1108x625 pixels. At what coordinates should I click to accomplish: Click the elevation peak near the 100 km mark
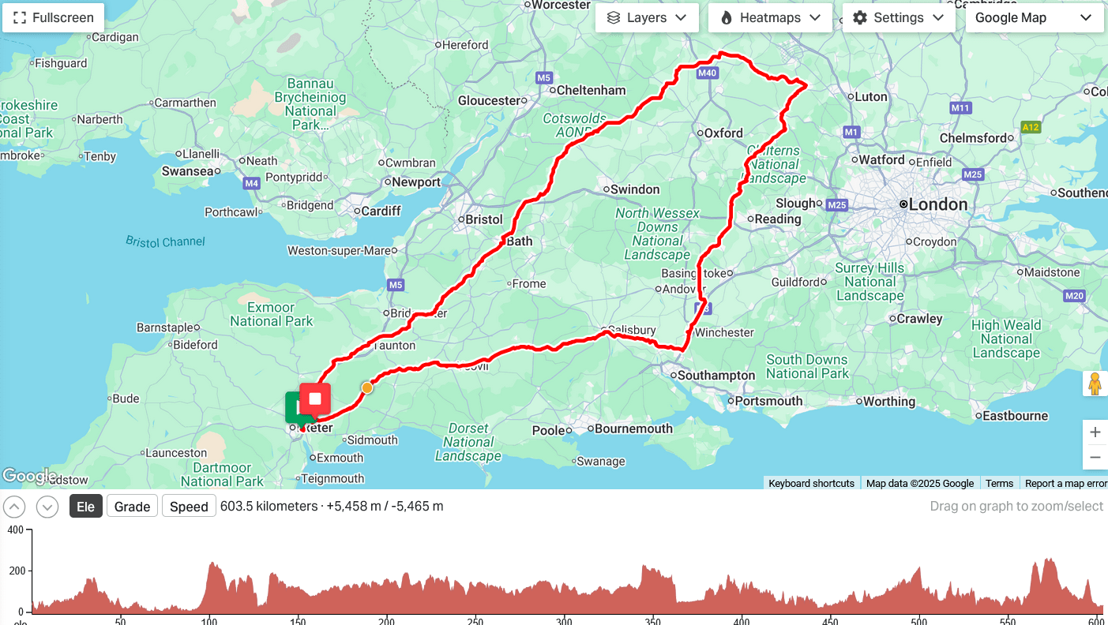pos(212,565)
